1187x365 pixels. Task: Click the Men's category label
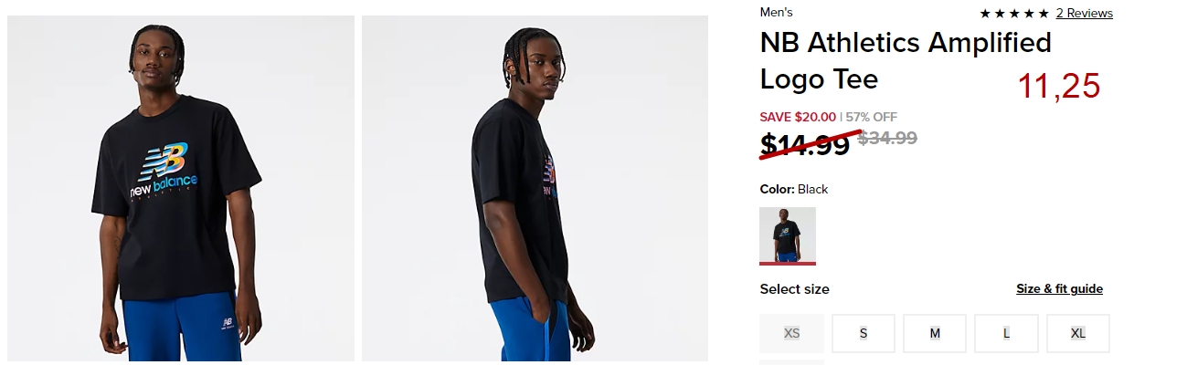(776, 13)
